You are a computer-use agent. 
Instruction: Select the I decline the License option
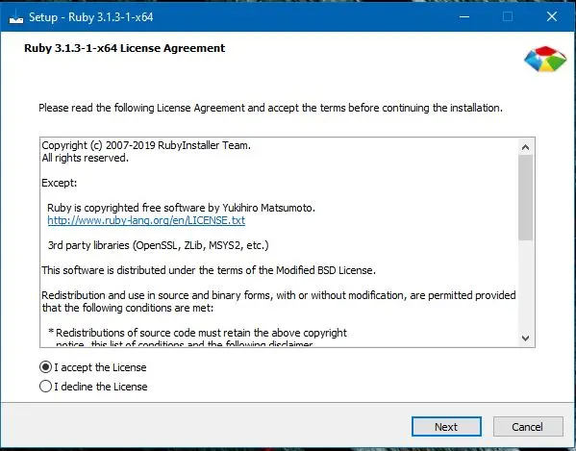tap(93, 387)
